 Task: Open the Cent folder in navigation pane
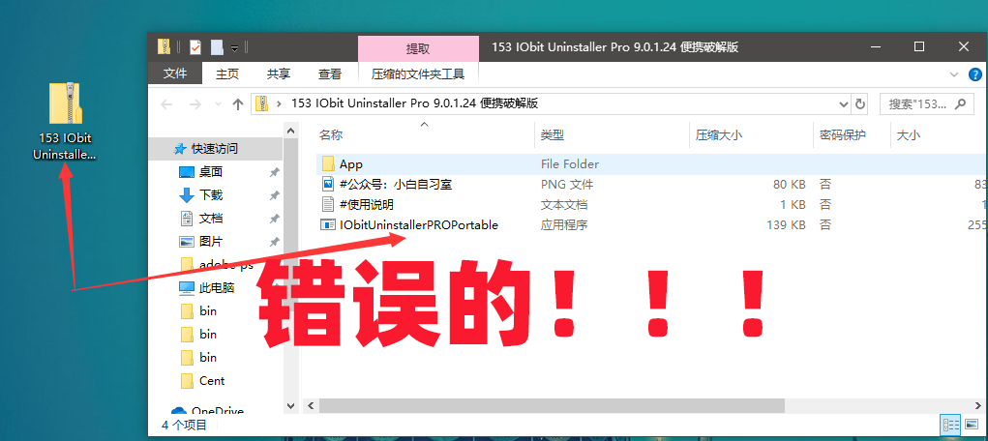coord(212,380)
